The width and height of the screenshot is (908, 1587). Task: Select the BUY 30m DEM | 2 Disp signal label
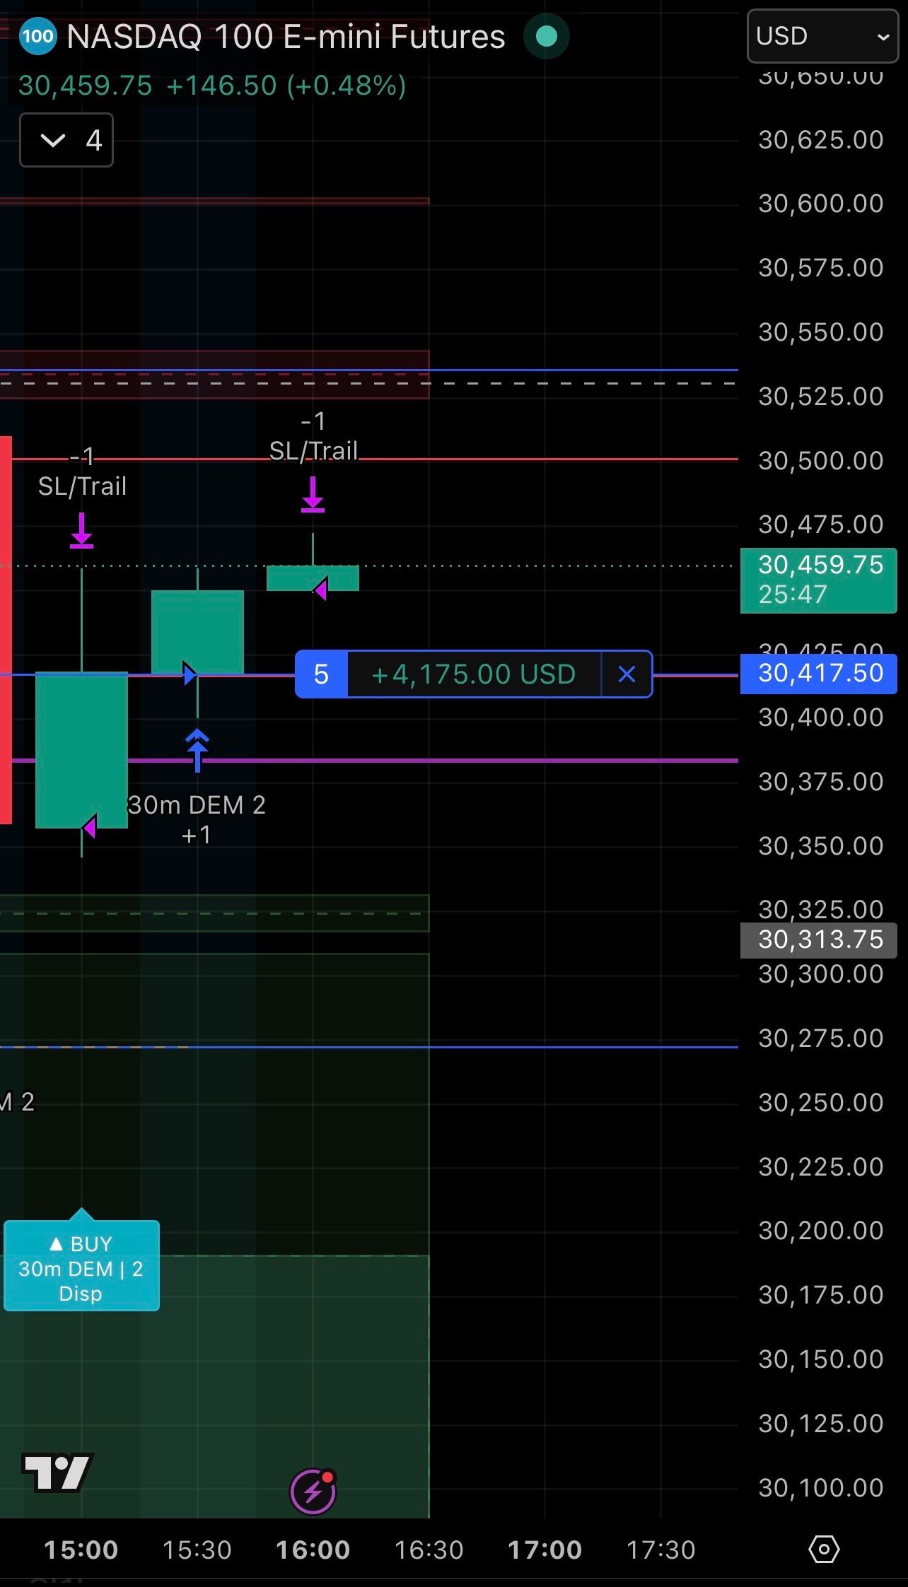point(81,1265)
